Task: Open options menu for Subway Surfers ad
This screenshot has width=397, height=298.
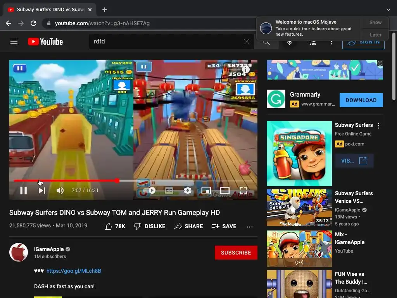Action: [x=378, y=125]
